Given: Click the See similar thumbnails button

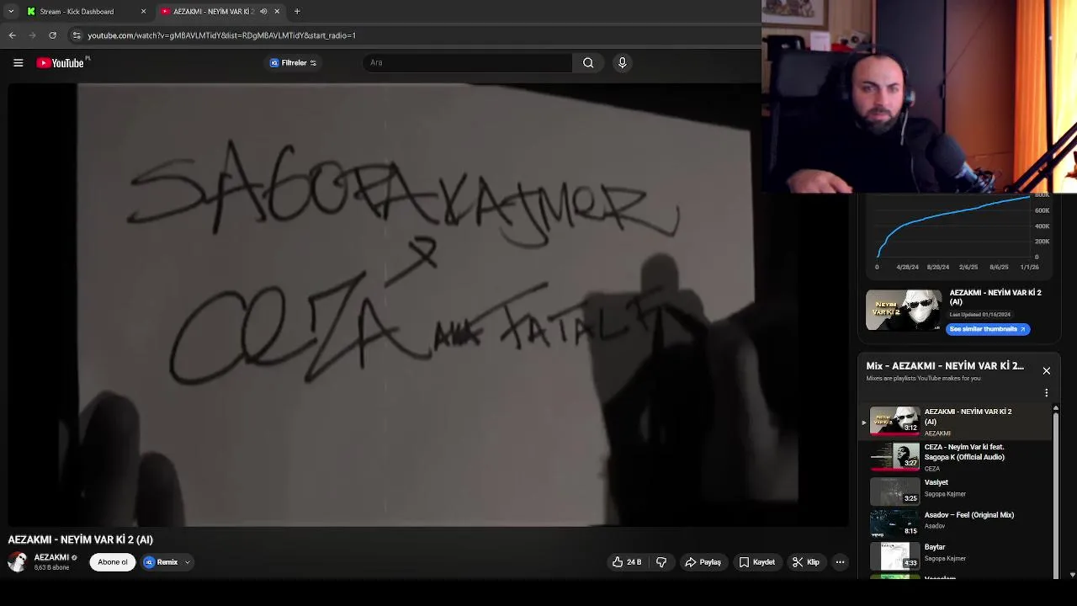Looking at the screenshot, I should pyautogui.click(x=988, y=329).
